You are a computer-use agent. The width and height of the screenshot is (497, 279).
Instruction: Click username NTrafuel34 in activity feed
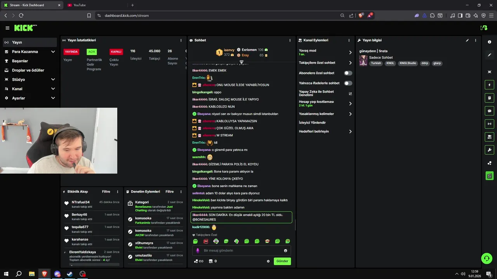pyautogui.click(x=81, y=202)
